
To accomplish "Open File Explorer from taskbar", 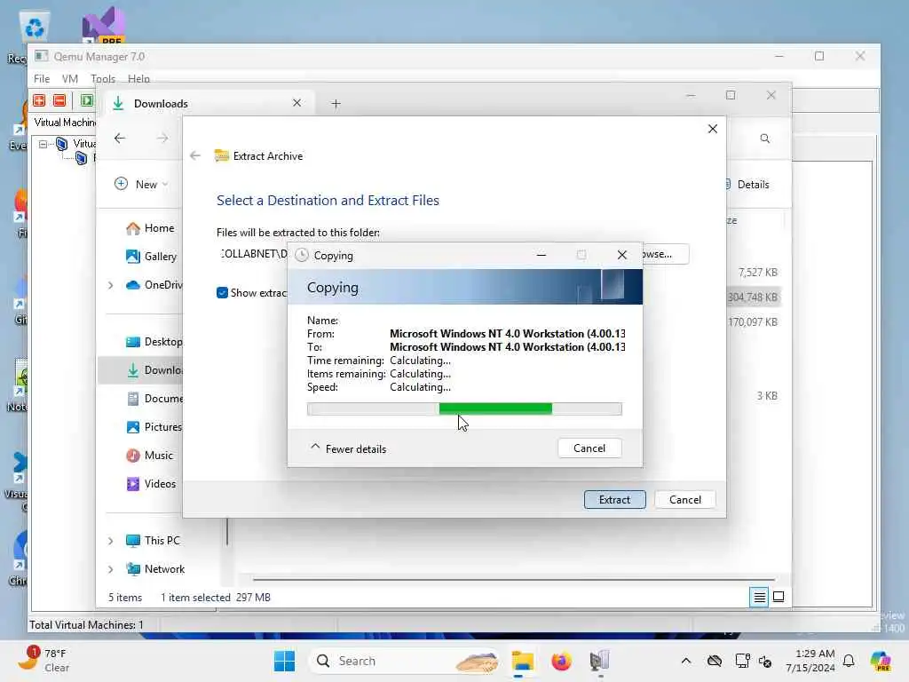I will tap(522, 661).
